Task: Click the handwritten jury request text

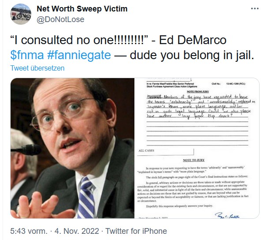Action: (x=198, y=107)
